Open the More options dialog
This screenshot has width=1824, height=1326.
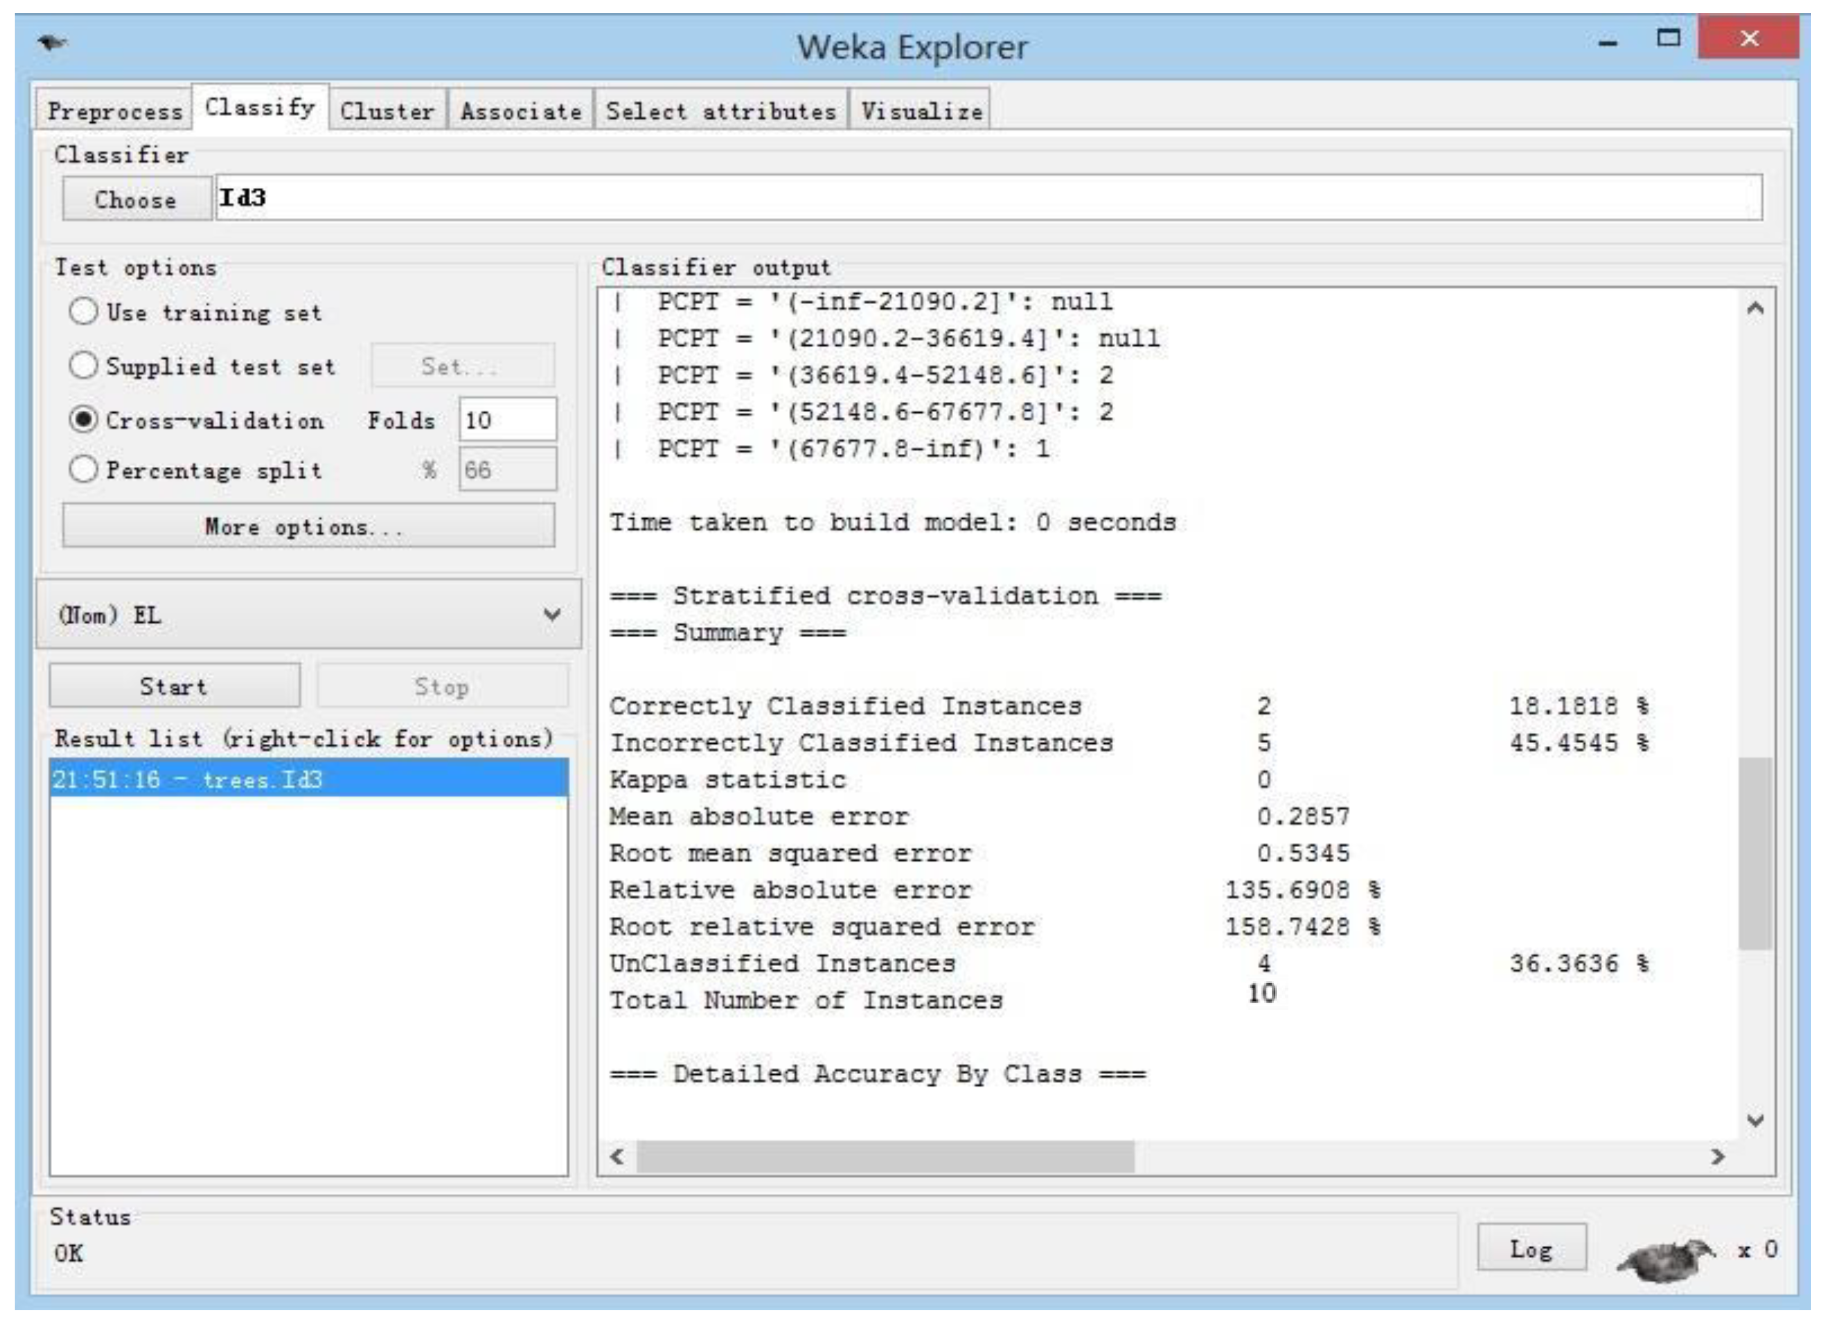309,527
